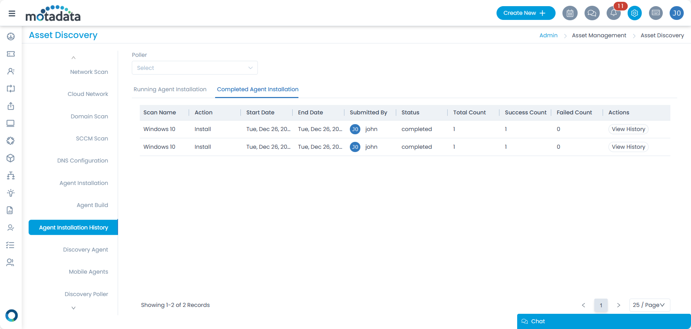Open the JO user profile avatar
The image size is (691, 329).
677,13
